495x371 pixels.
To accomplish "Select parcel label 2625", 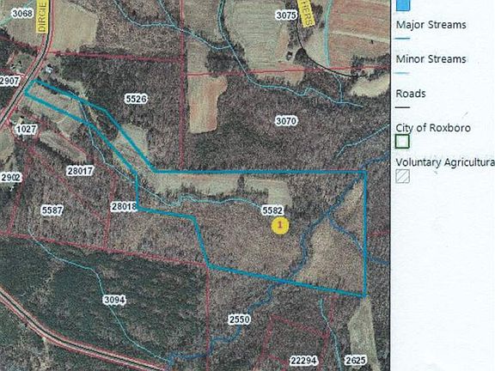I will tap(356, 361).
